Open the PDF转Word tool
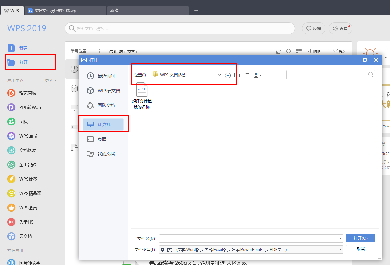Screen dimensions: 390x265 (x=25, y=107)
